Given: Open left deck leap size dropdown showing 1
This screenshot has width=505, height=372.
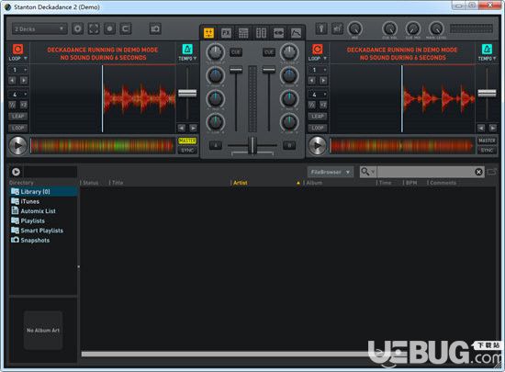Looking at the screenshot, I should (18, 70).
